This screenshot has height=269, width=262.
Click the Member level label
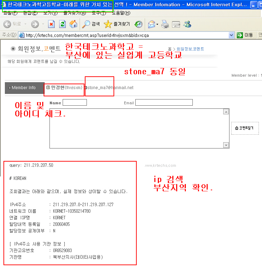coord(247,75)
